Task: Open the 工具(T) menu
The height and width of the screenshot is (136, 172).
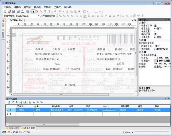Action: pyautogui.click(x=58, y=7)
